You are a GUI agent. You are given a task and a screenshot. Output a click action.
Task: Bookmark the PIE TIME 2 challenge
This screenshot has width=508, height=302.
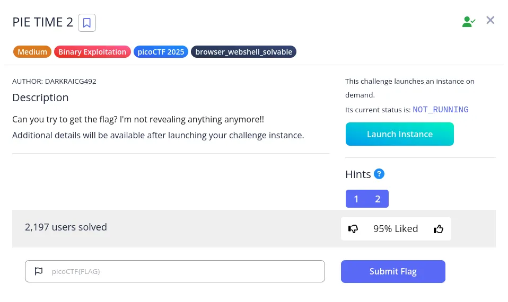point(87,23)
